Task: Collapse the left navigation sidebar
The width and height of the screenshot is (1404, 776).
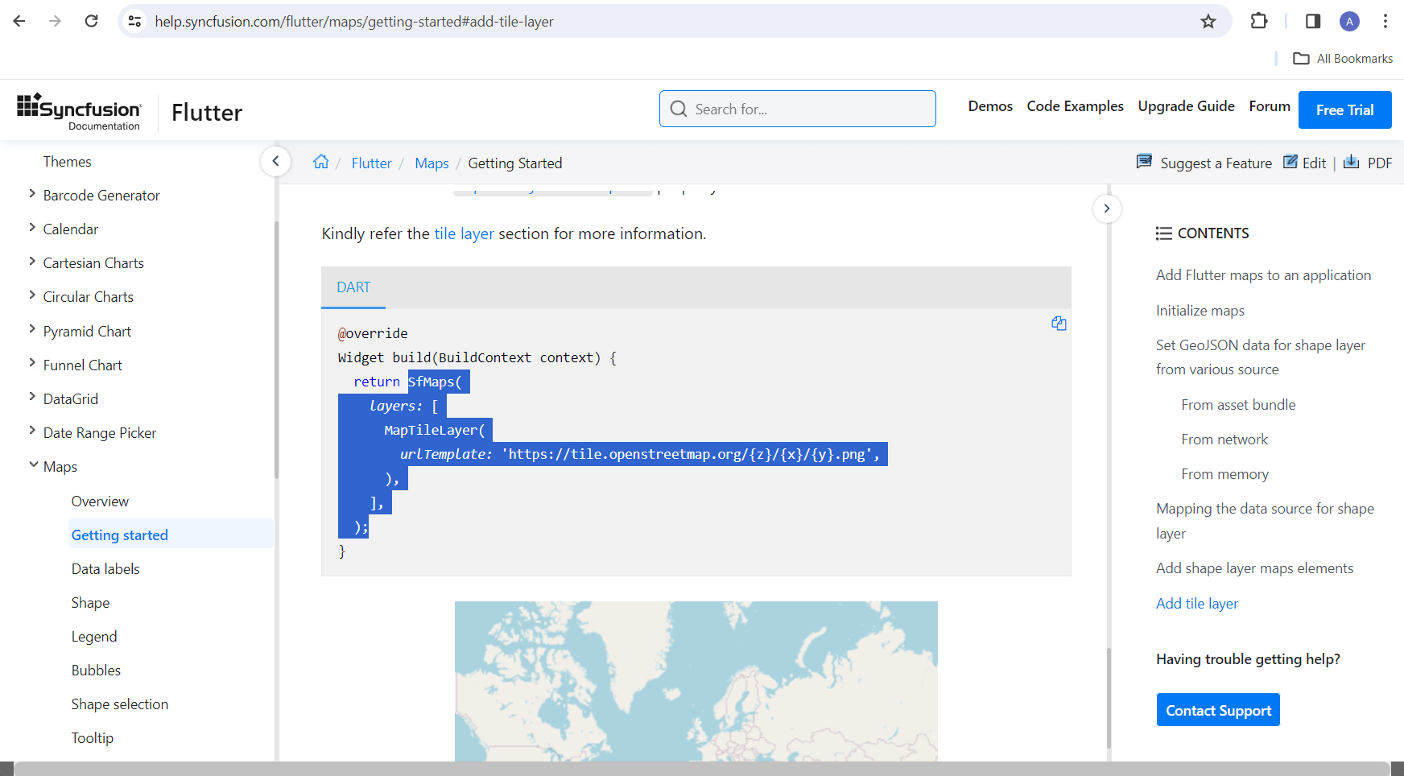Action: pos(275,161)
